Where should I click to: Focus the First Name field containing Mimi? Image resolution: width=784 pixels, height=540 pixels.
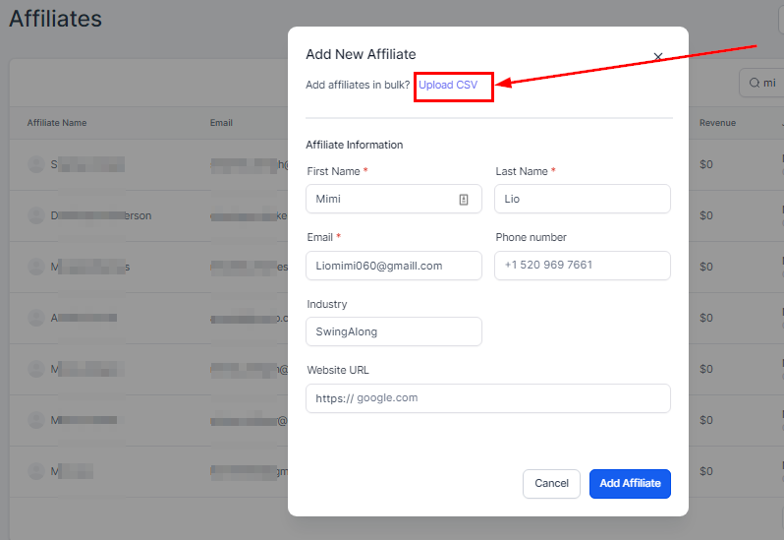(383, 199)
